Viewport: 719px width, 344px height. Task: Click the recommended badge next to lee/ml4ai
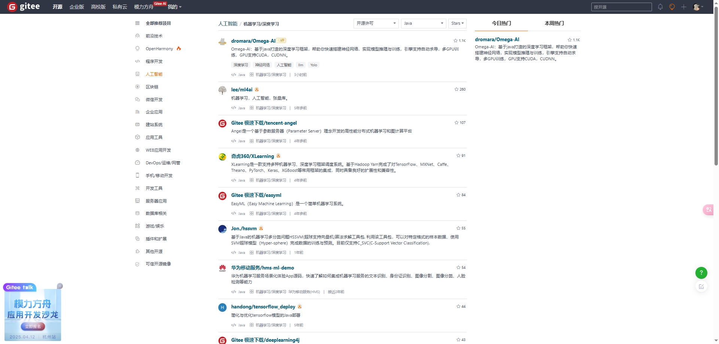[257, 89]
